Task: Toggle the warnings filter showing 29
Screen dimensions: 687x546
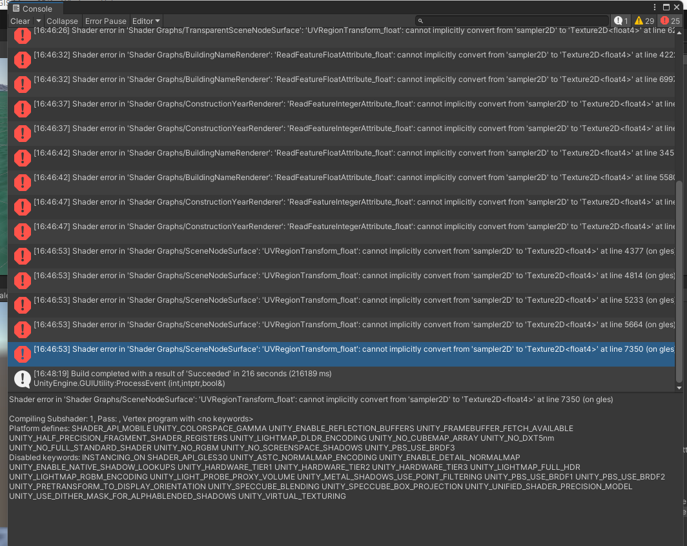Action: 642,21
